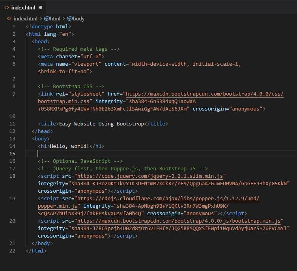The image size is (297, 271).
Task: Place cursor on empty line 15
Action: (161, 153)
